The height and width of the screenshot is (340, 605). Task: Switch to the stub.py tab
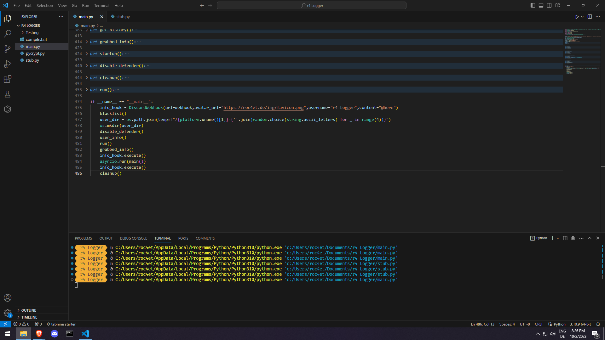tap(123, 17)
